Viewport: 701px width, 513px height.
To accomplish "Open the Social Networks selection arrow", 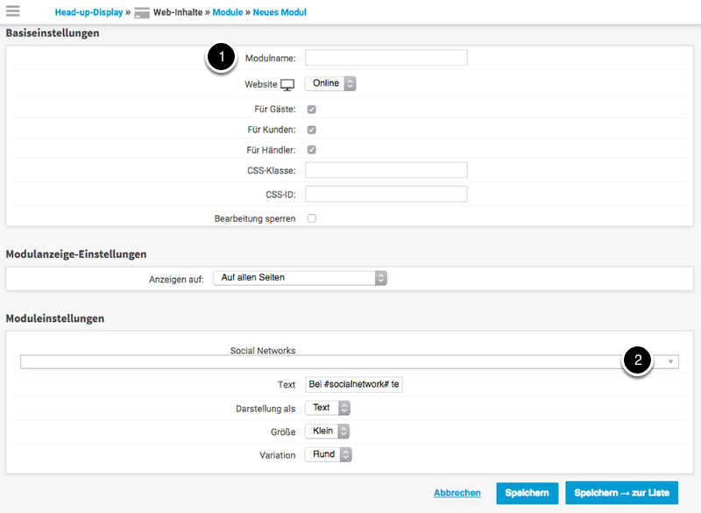I will 670,362.
